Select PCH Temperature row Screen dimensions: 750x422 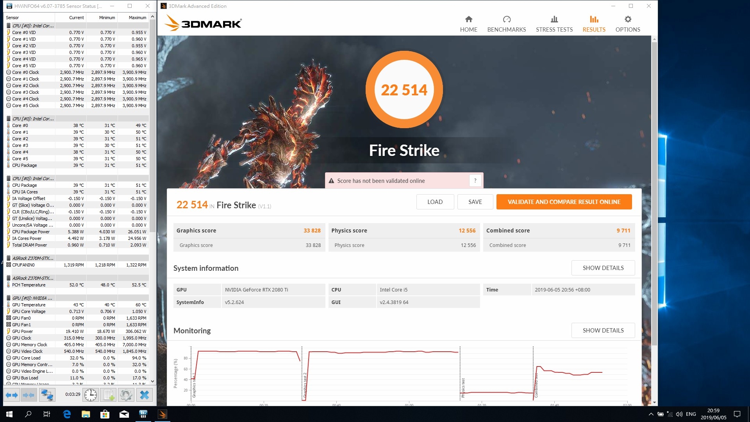point(77,285)
